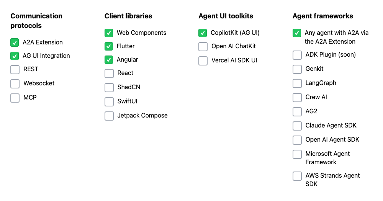Enable the Websocket checkbox
383x201 pixels.
(15, 83)
